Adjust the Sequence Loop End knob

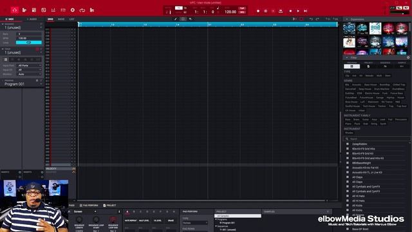(113, 219)
